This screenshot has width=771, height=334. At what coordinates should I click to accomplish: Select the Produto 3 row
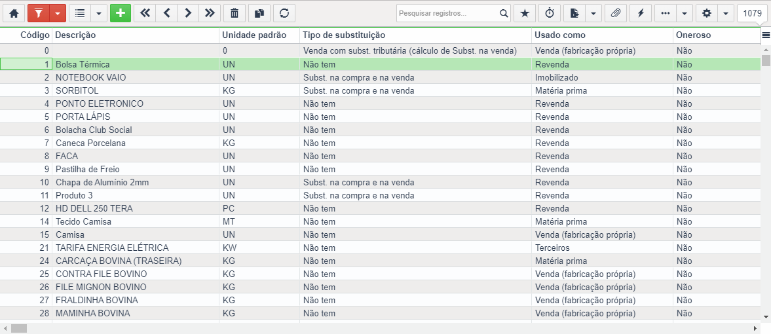(x=380, y=195)
